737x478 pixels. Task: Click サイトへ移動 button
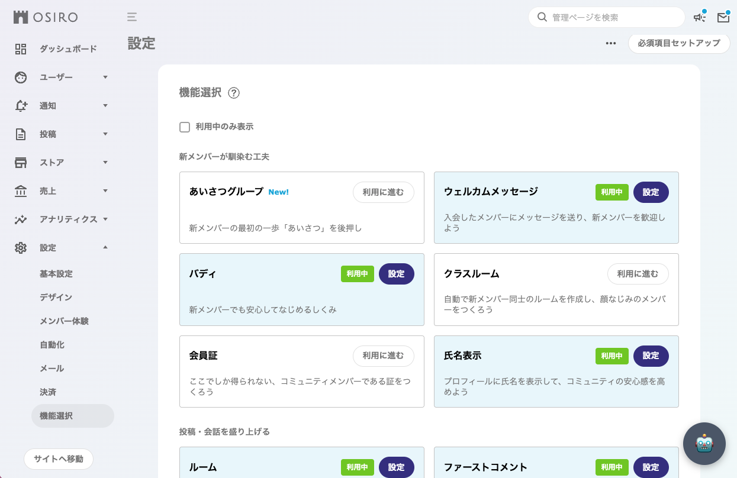click(59, 458)
